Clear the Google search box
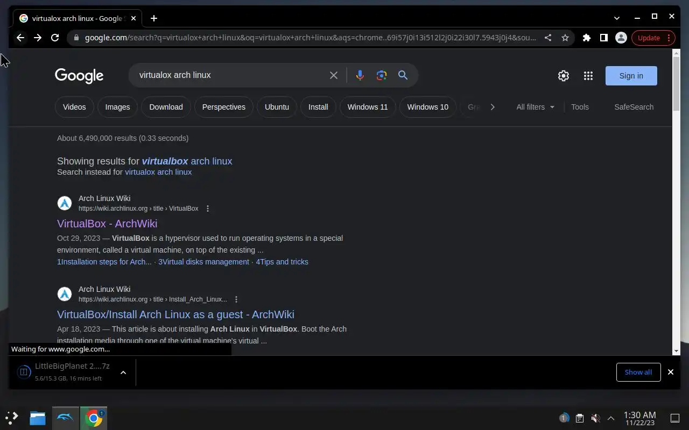The image size is (689, 430). 334,75
